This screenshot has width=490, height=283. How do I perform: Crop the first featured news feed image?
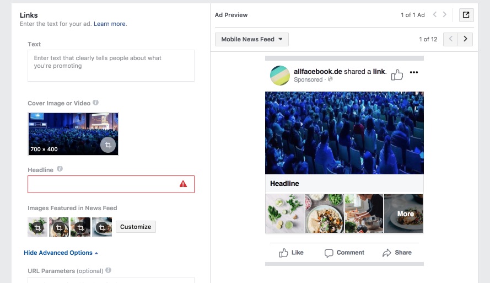(37, 227)
